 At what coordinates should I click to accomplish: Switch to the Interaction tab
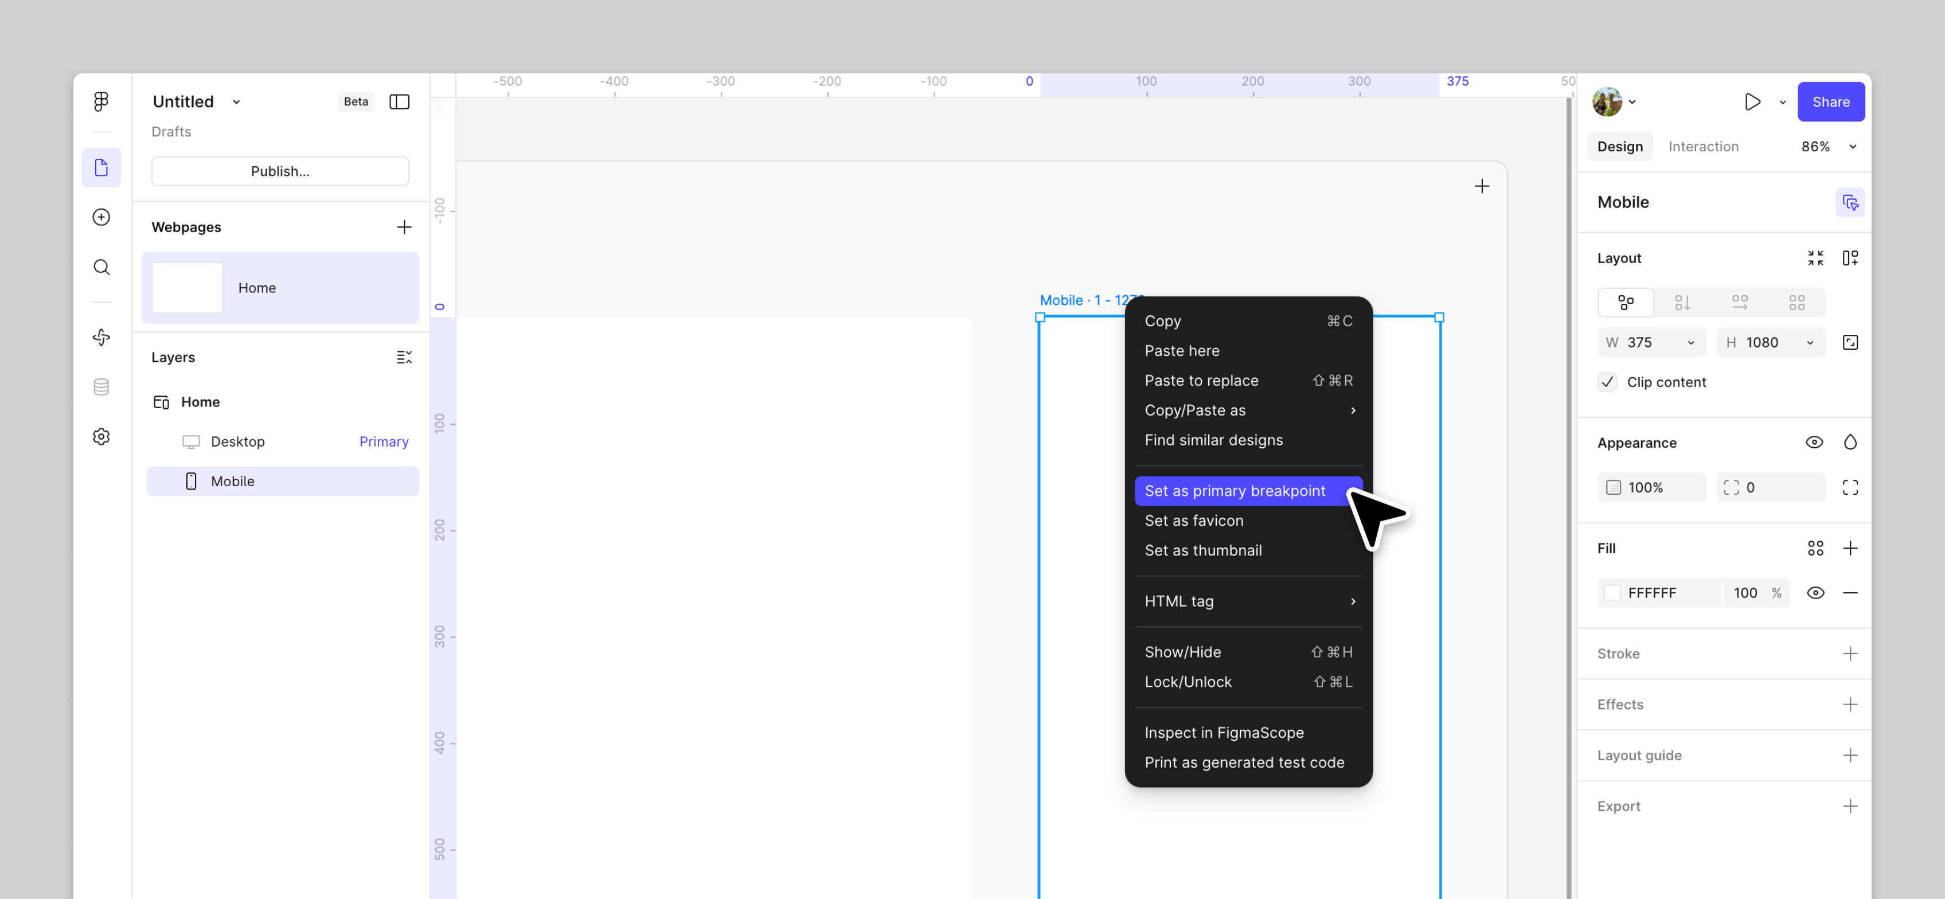[1702, 146]
